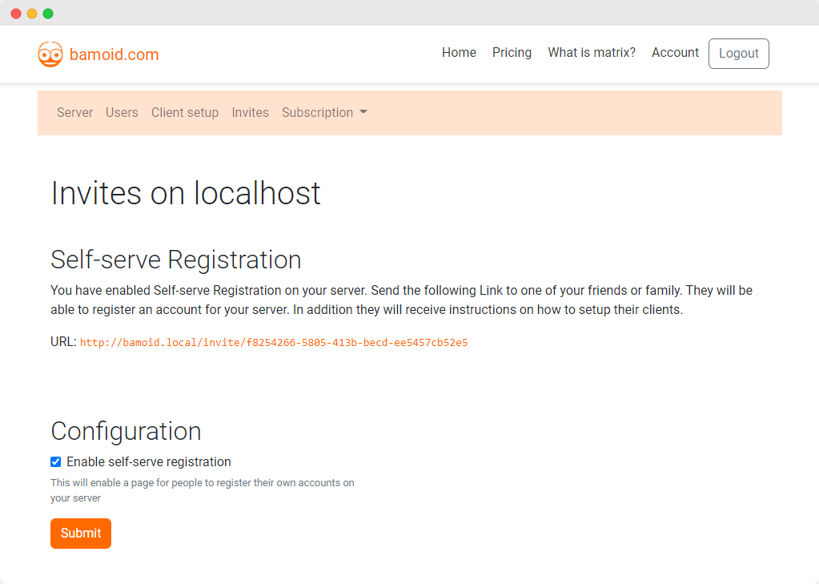Viewport: 819px width, 584px height.
Task: Click the Invites on localhost heading
Action: click(186, 193)
